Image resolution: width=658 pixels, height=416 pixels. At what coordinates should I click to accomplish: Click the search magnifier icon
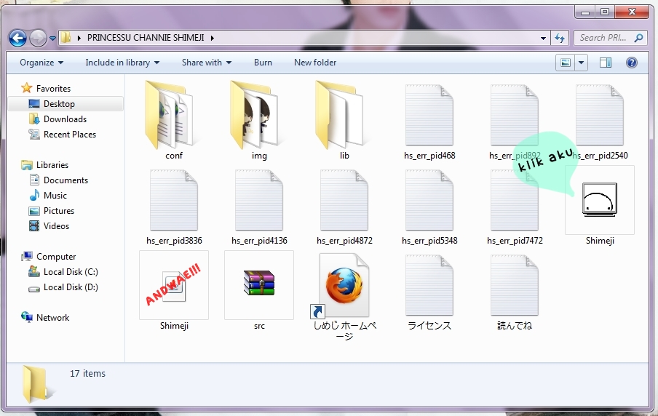tap(638, 38)
